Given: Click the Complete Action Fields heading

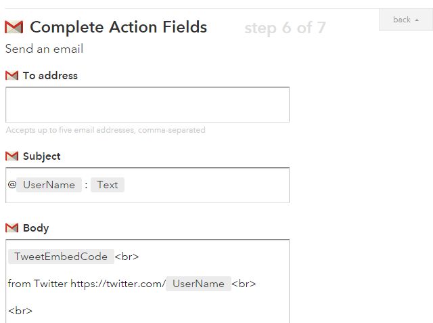Looking at the screenshot, I should pyautogui.click(x=118, y=27).
